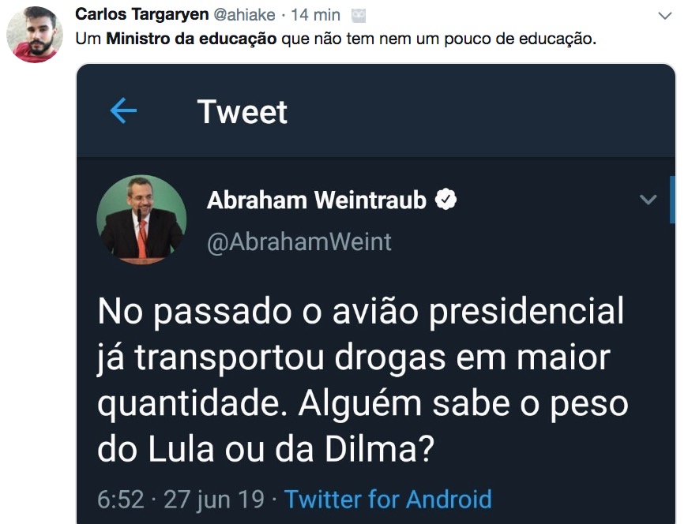Click the small gray icon beside the 14 min timestamp
The width and height of the screenshot is (688, 524).
click(359, 15)
